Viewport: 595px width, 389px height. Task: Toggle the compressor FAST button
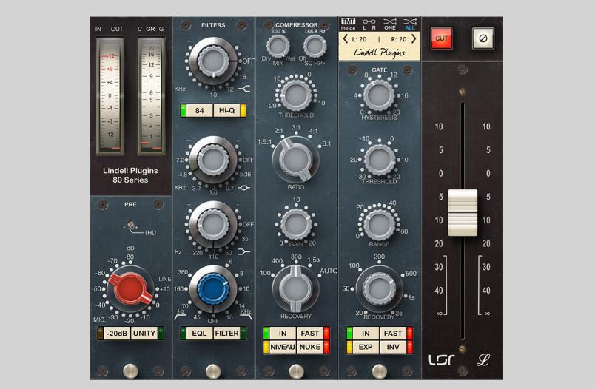(309, 334)
